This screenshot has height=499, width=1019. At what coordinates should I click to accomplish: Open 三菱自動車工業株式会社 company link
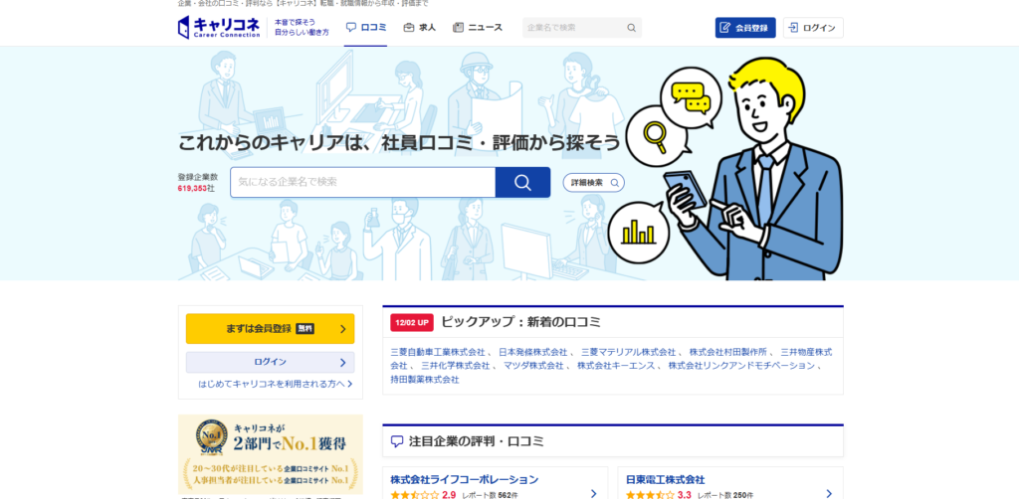tap(438, 352)
